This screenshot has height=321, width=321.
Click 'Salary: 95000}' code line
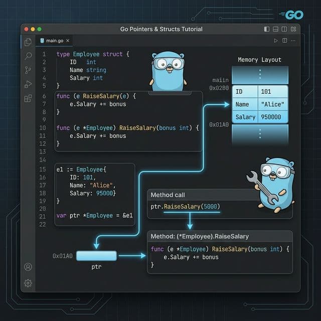click(x=93, y=193)
